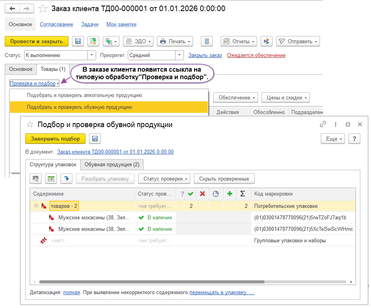Open the ЭДО dropdown menu
The image size is (371, 308).
[138, 41]
